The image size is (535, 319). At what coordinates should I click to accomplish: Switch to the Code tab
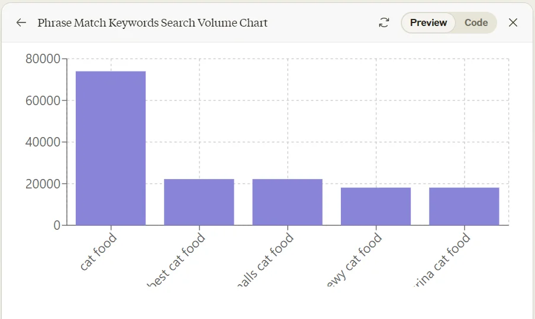476,23
